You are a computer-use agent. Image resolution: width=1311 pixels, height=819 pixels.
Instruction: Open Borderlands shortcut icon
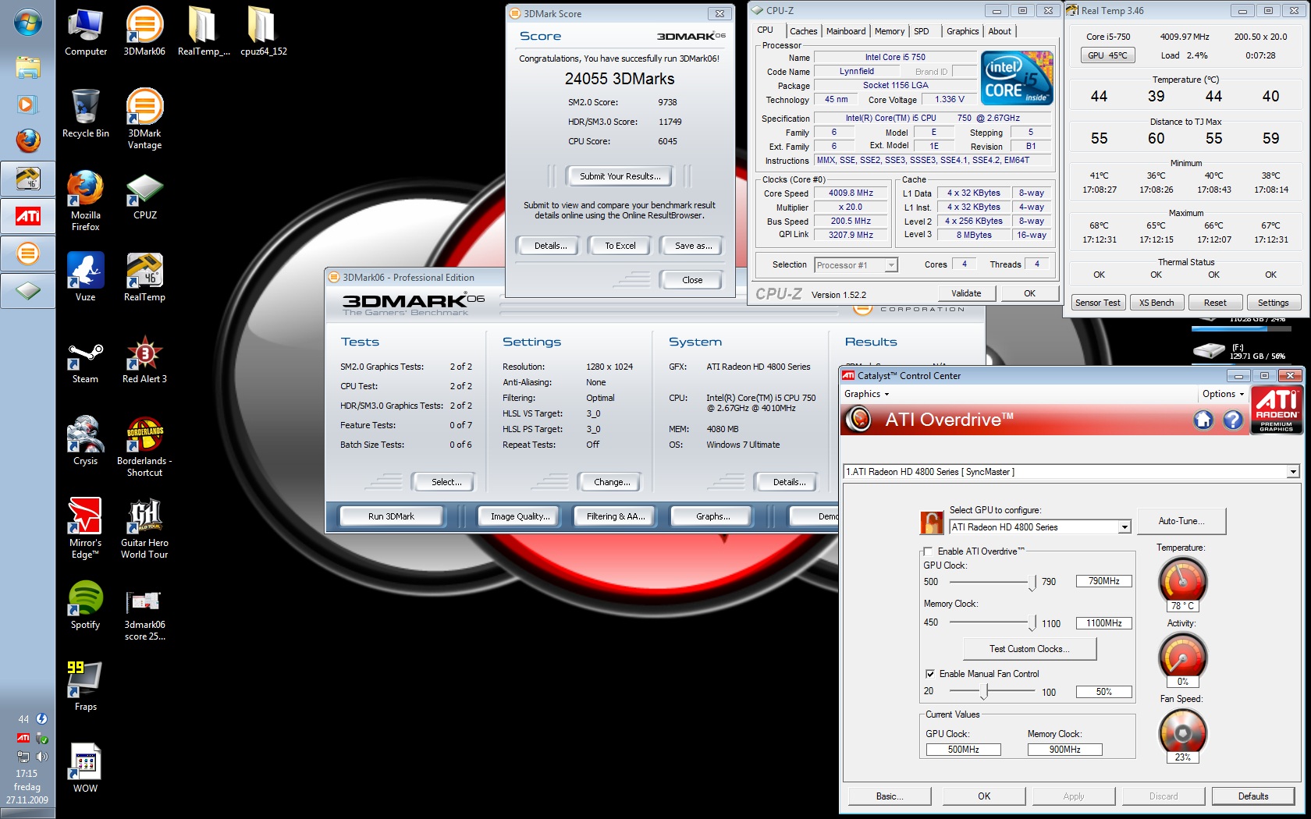pyautogui.click(x=144, y=447)
